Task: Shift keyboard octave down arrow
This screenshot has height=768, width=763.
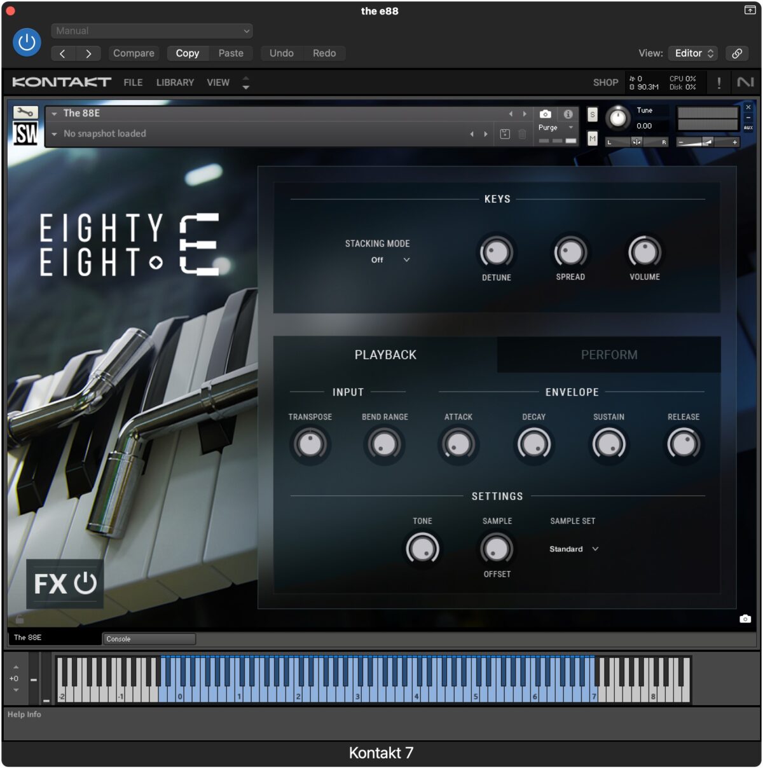Action: 16,690
